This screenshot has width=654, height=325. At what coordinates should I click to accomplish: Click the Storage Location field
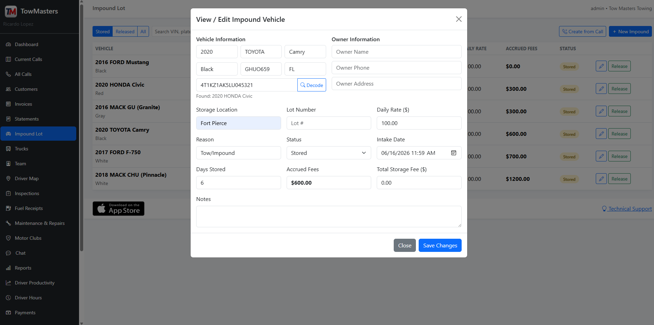pyautogui.click(x=238, y=123)
